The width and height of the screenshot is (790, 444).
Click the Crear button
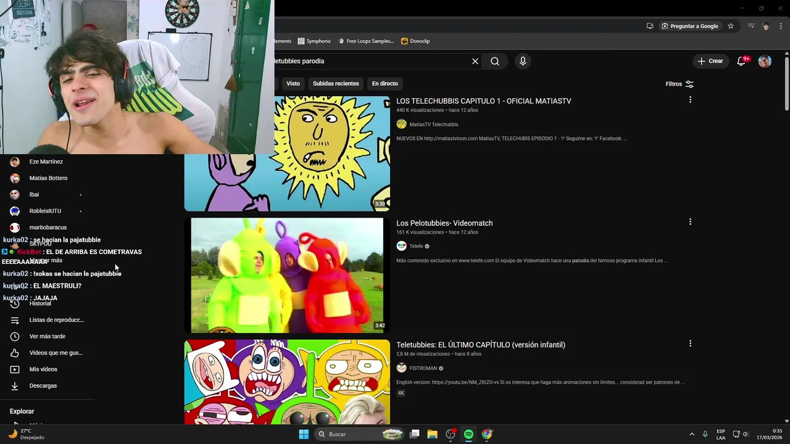point(710,61)
